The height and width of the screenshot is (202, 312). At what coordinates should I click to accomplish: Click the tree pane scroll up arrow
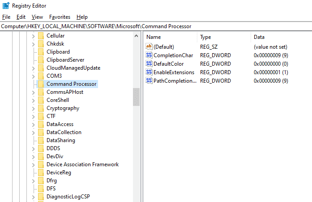coord(136,36)
